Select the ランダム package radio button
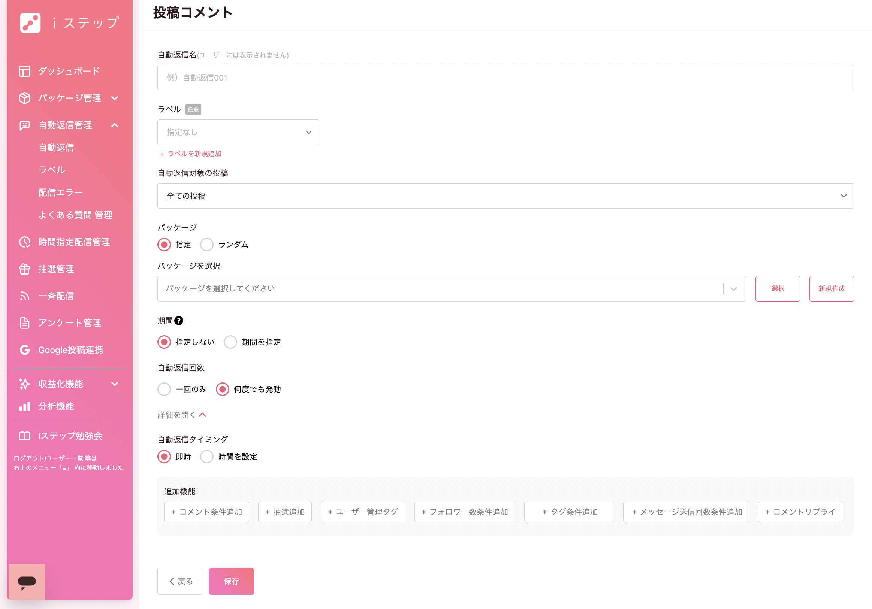 [x=207, y=245]
